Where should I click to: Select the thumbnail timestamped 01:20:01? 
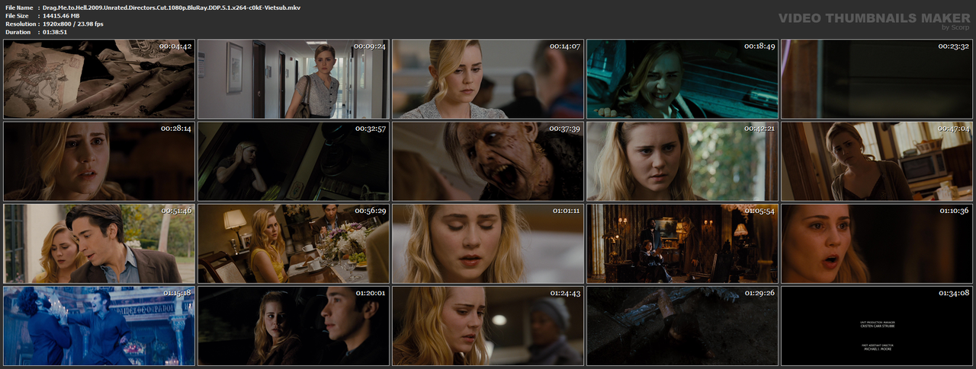coord(294,326)
